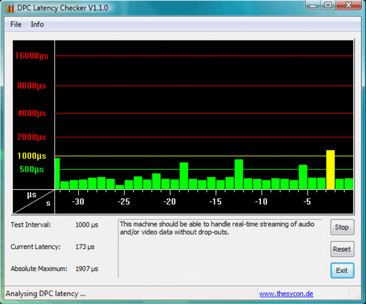
Task: Click the Analysing DPC latency status text
Action: pos(46,294)
